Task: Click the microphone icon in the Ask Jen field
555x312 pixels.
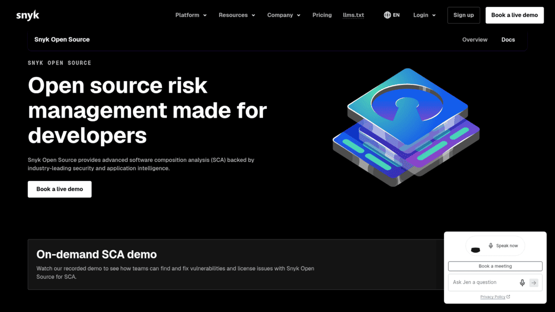Action: click(x=522, y=283)
